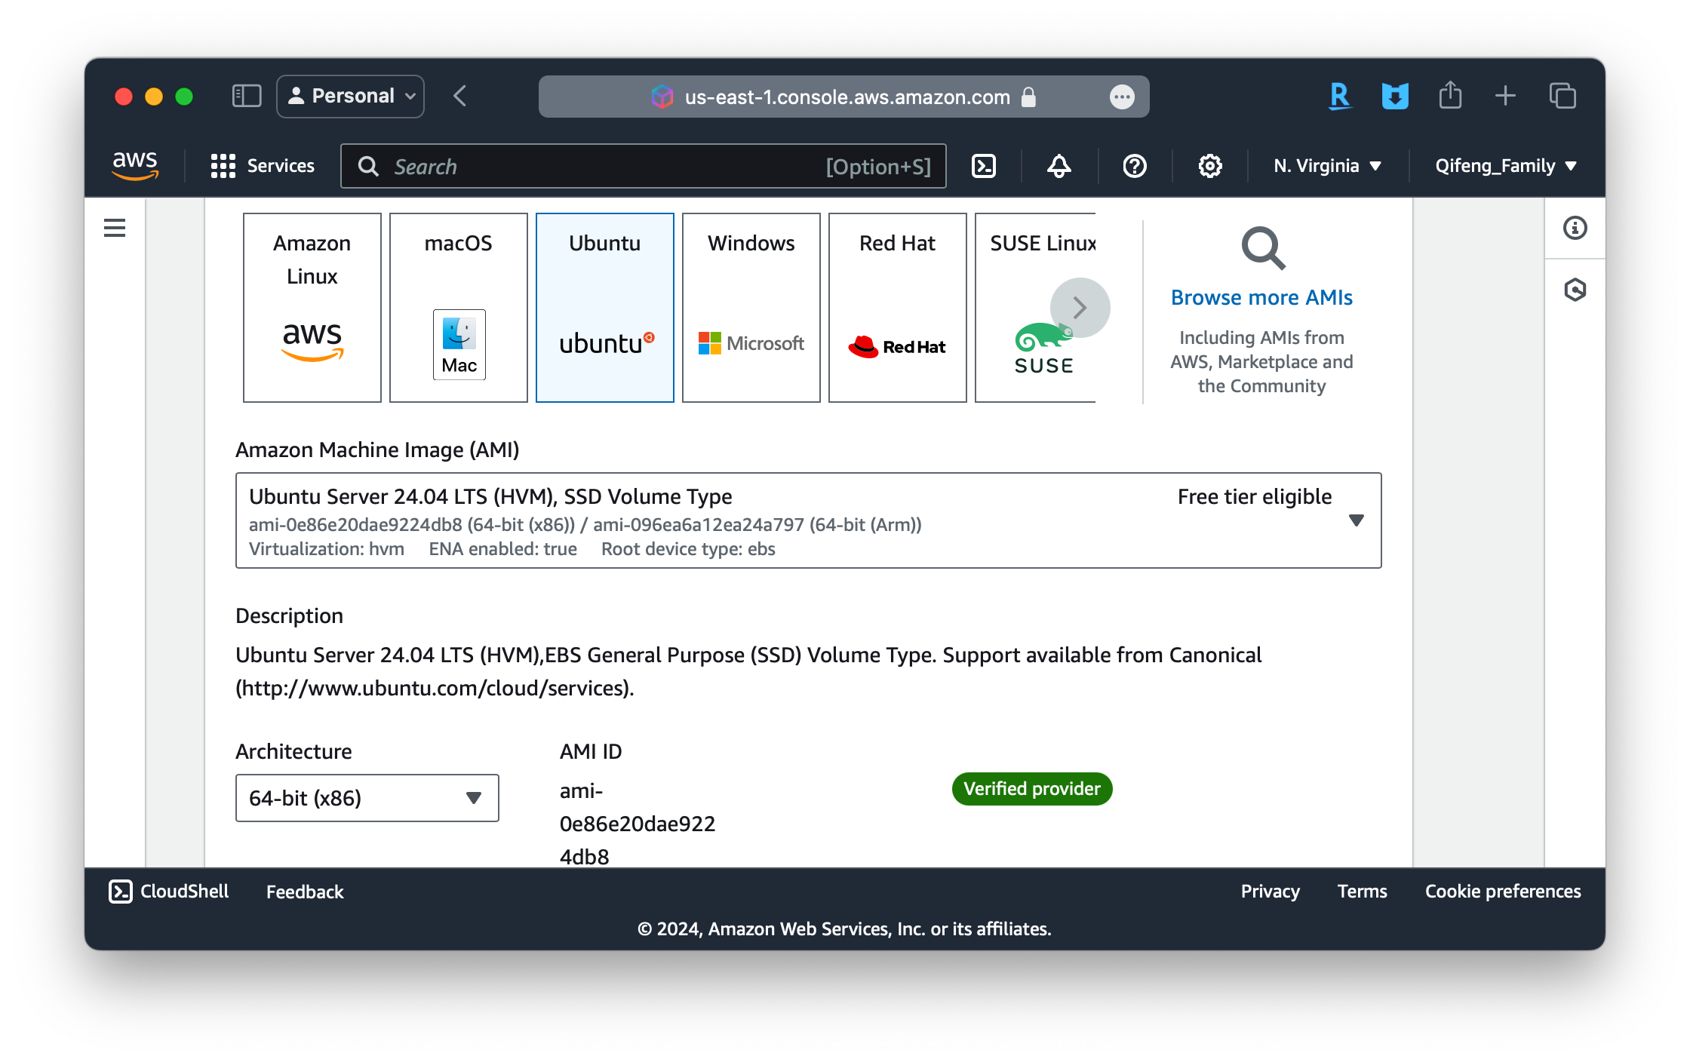Click 'ENA enabled: true' text

click(503, 549)
